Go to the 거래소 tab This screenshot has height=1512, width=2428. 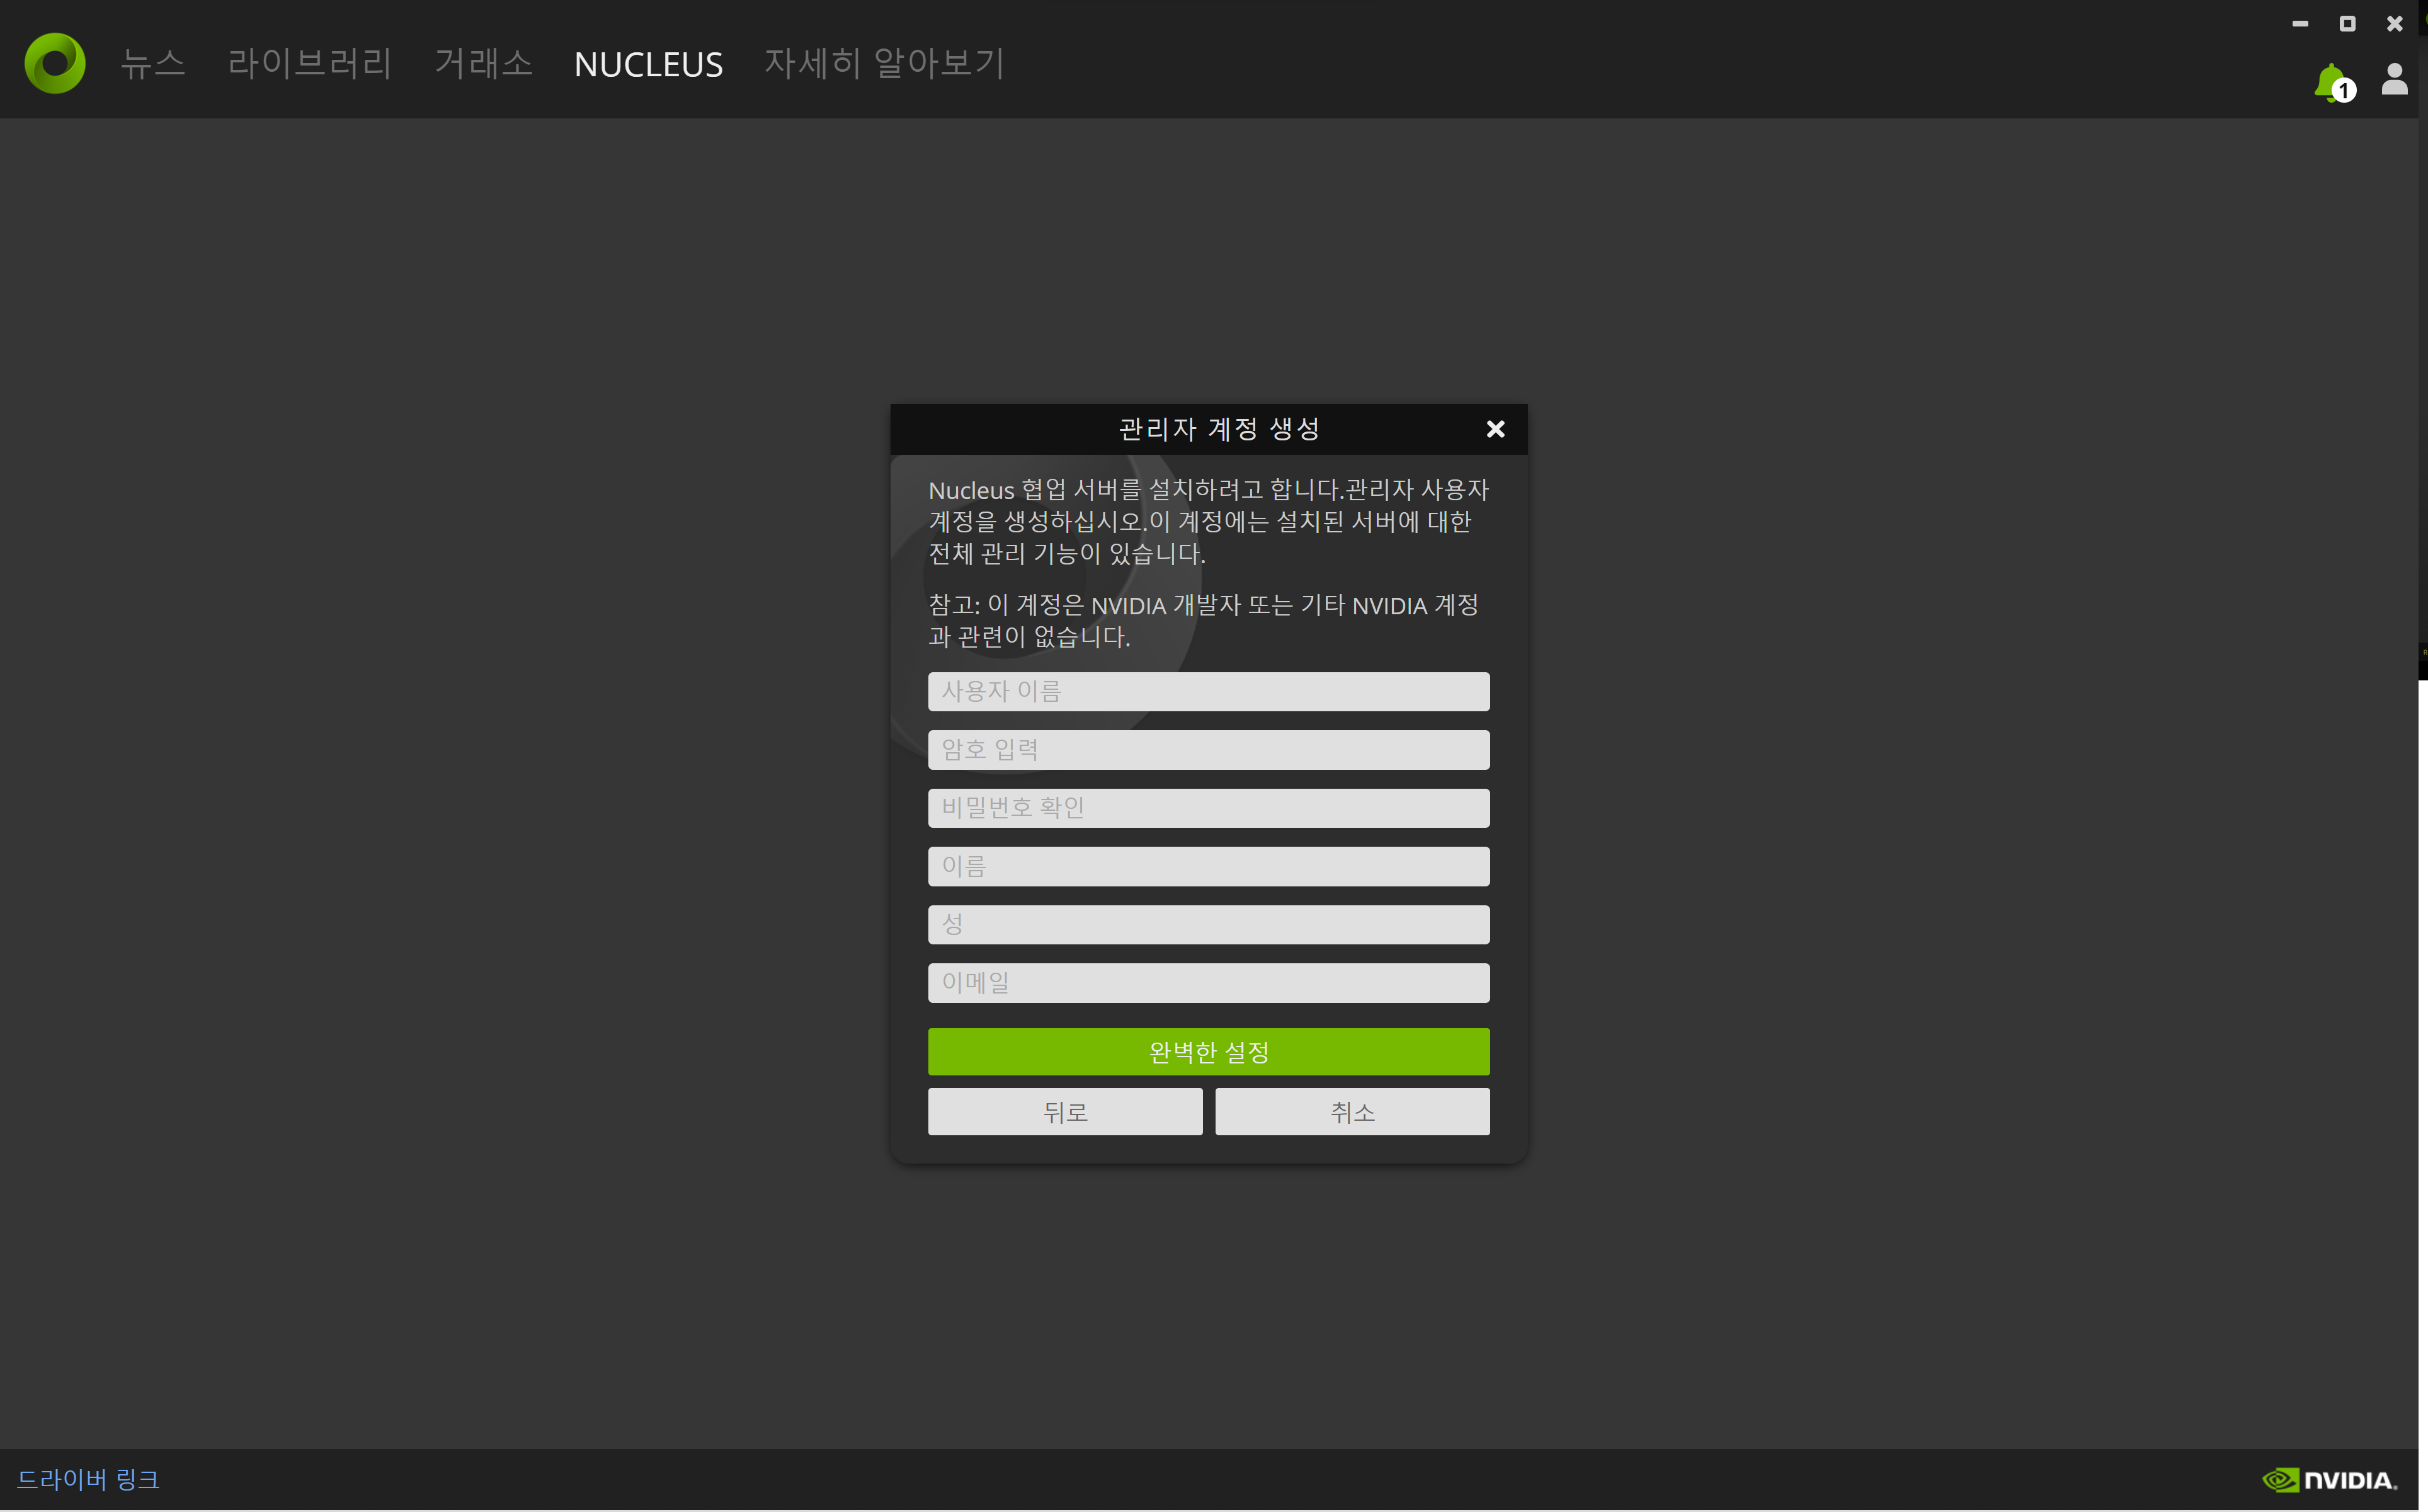(484, 64)
